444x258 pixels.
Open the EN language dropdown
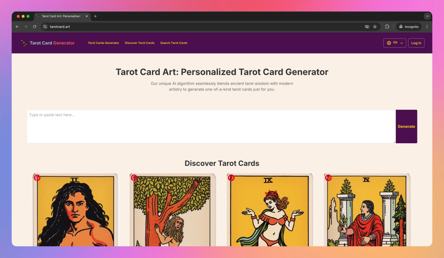pyautogui.click(x=395, y=43)
